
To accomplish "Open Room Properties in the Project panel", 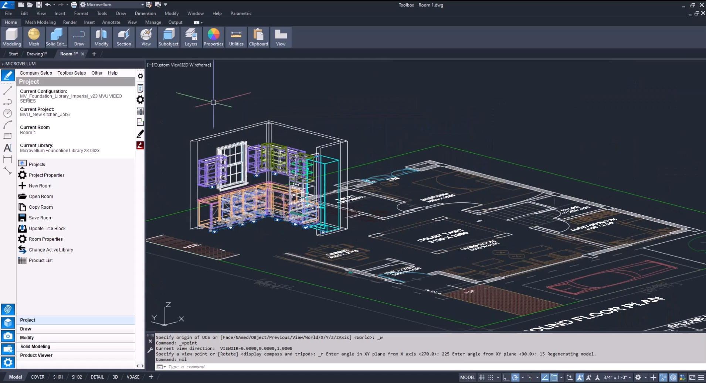I will click(x=45, y=239).
